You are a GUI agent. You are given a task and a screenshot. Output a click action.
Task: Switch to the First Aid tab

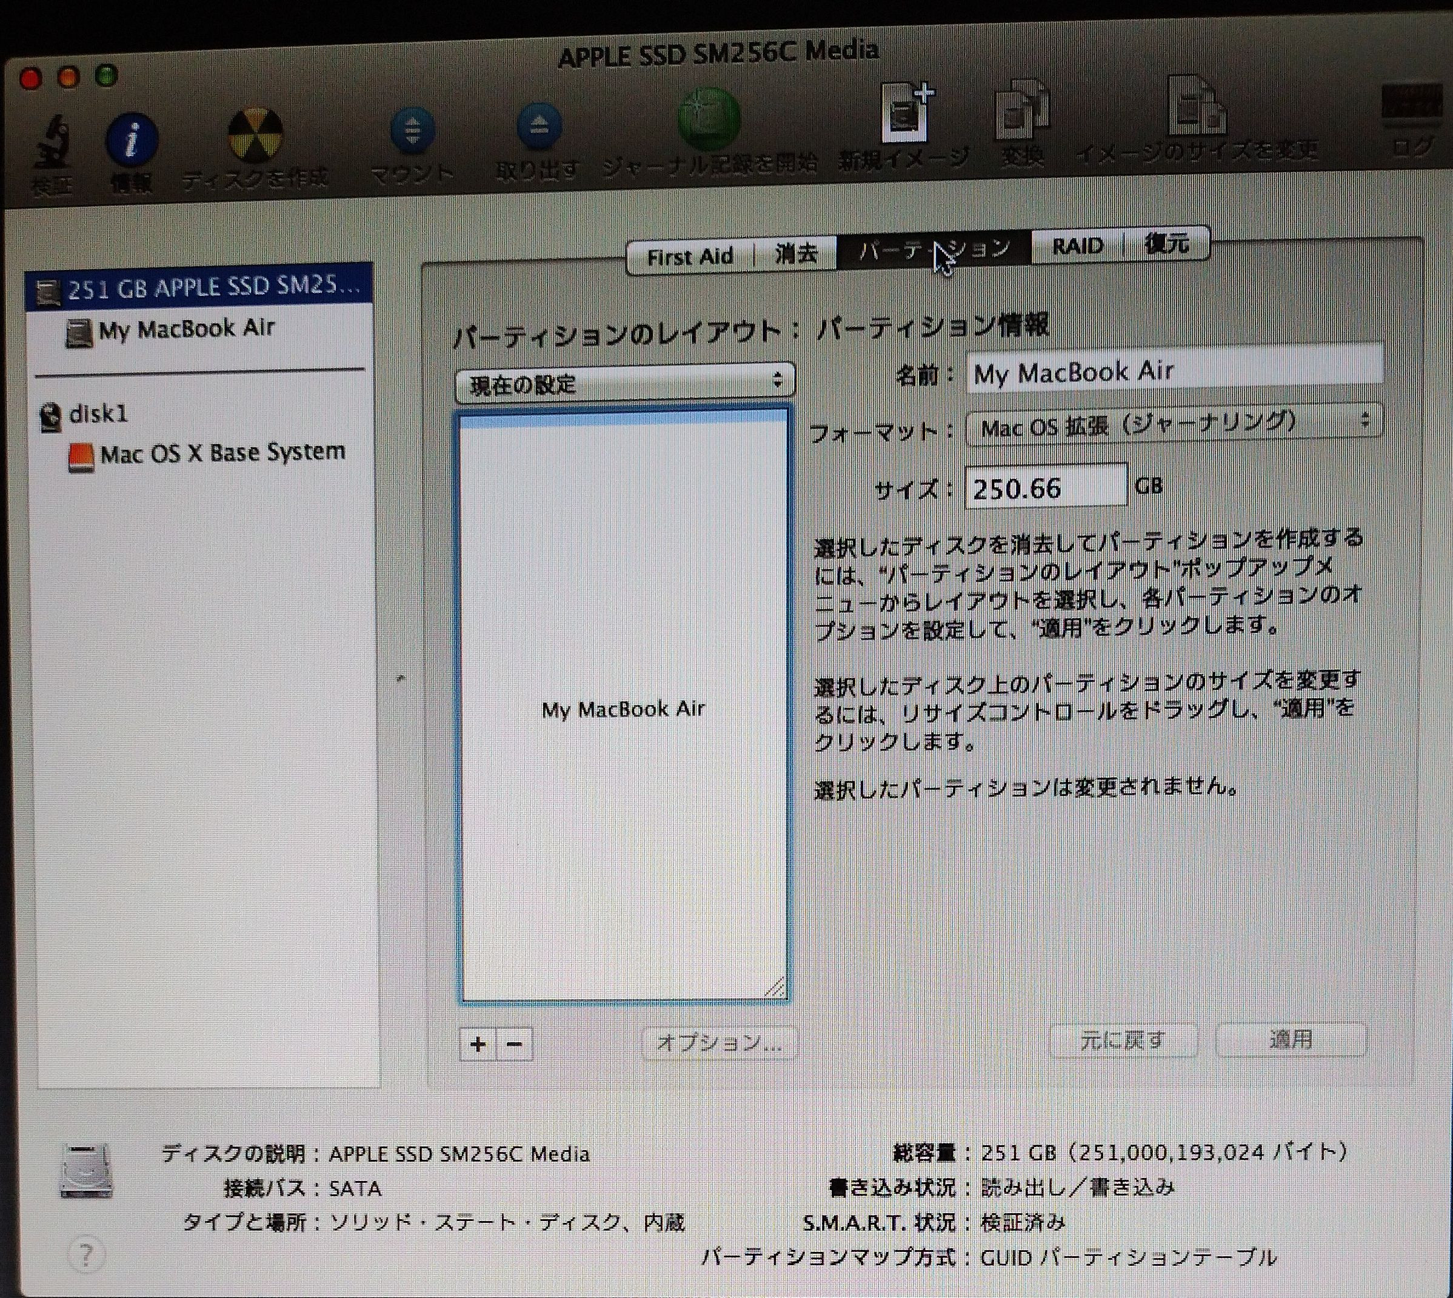click(x=689, y=256)
